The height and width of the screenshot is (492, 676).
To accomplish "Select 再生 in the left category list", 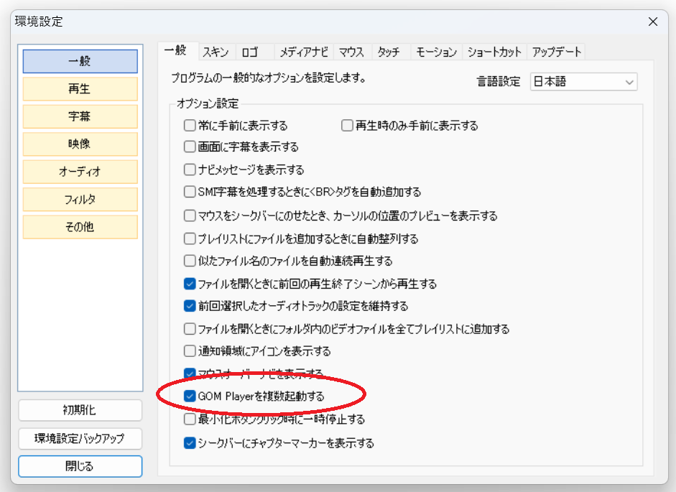I will (80, 89).
